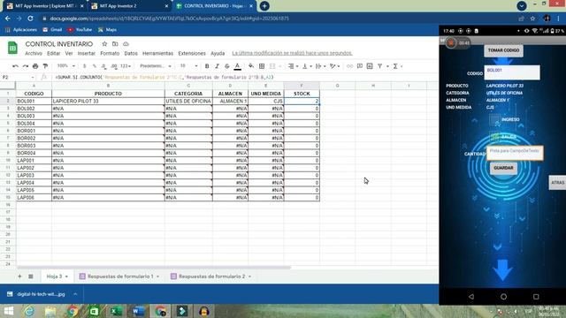Open the text color picker
The height and width of the screenshot is (318, 566).
click(x=238, y=66)
